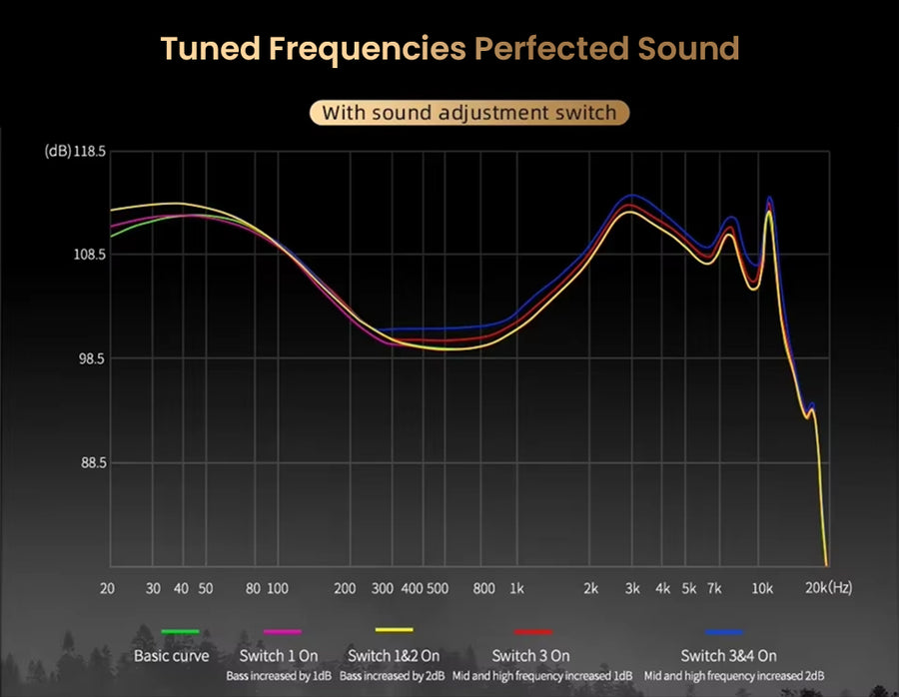The image size is (899, 697).
Task: Click the green Basic curve legend swatch
Action: click(x=180, y=632)
